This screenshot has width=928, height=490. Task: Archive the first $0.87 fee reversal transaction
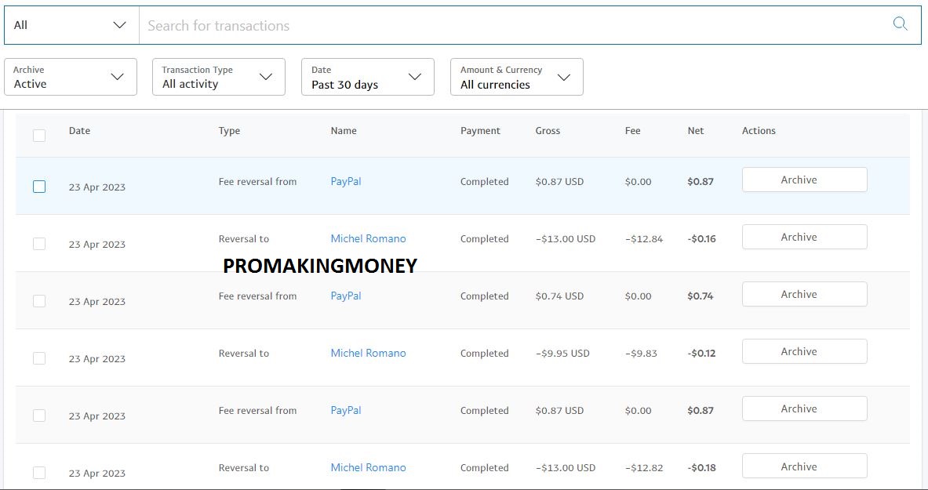804,180
